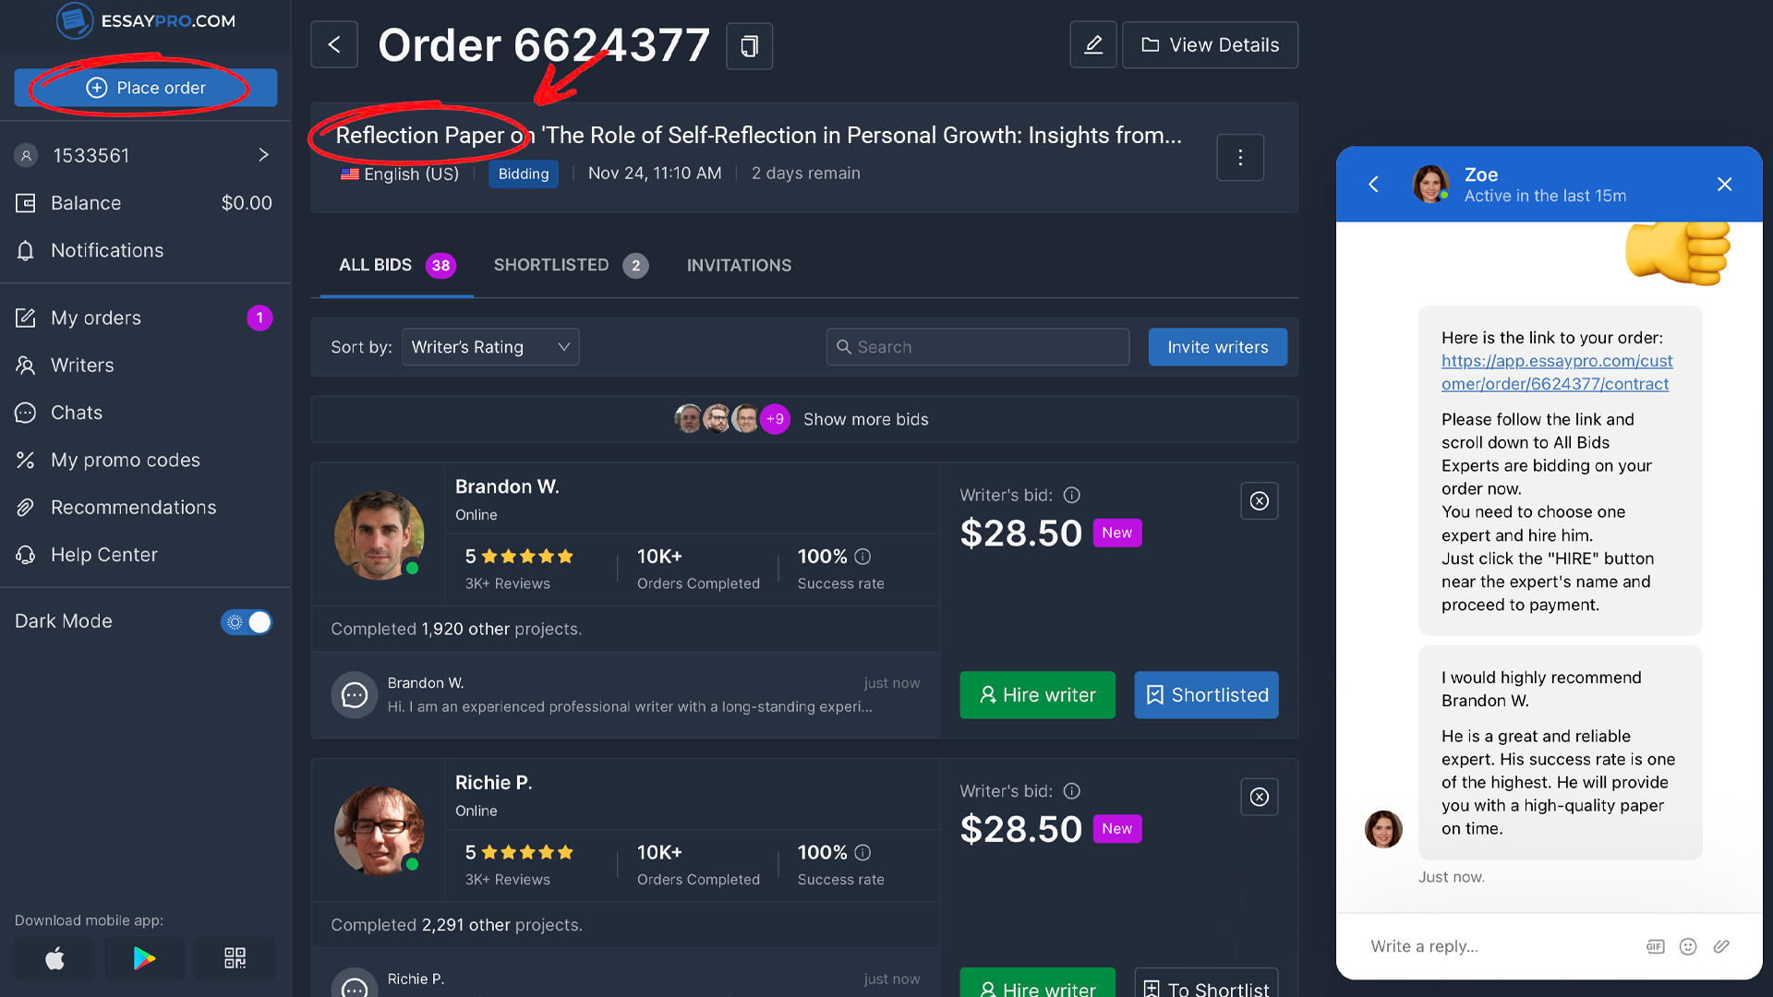This screenshot has height=997, width=1773.
Task: Expand the Sort by Writer's Rating dropdown
Action: coord(490,347)
